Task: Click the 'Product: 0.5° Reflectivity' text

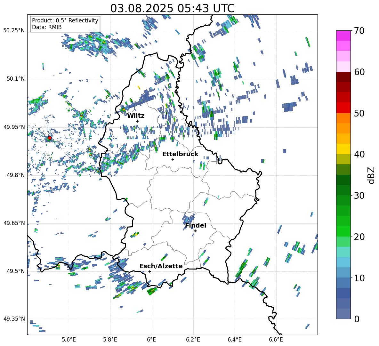Action: [x=65, y=20]
